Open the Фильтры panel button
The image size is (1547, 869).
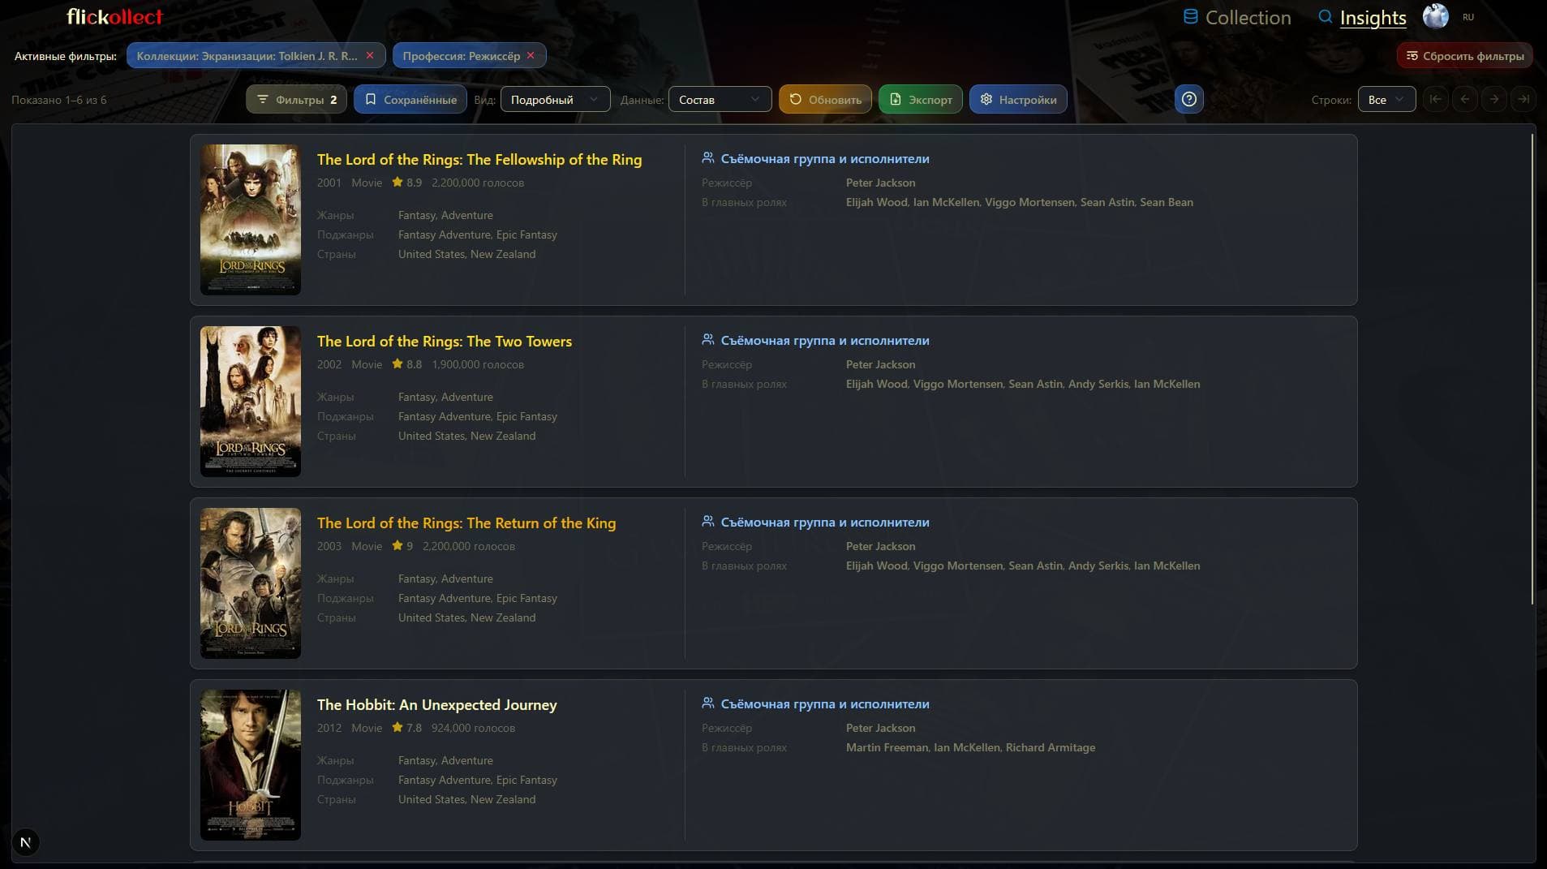pos(297,100)
